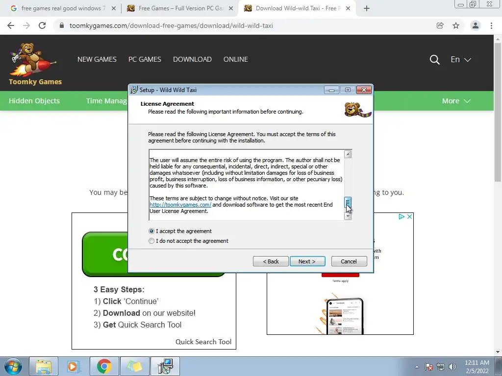Click the browser forward arrow
The width and height of the screenshot is (502, 376).
click(x=26, y=25)
